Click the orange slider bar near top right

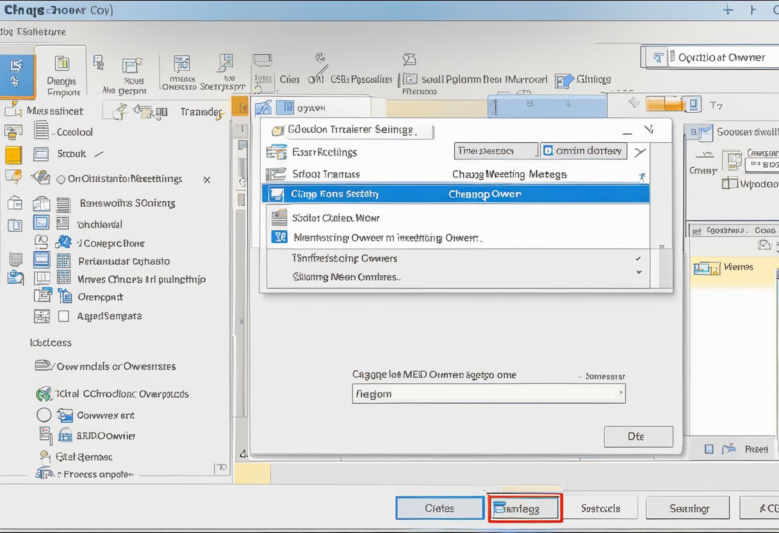coord(663,104)
